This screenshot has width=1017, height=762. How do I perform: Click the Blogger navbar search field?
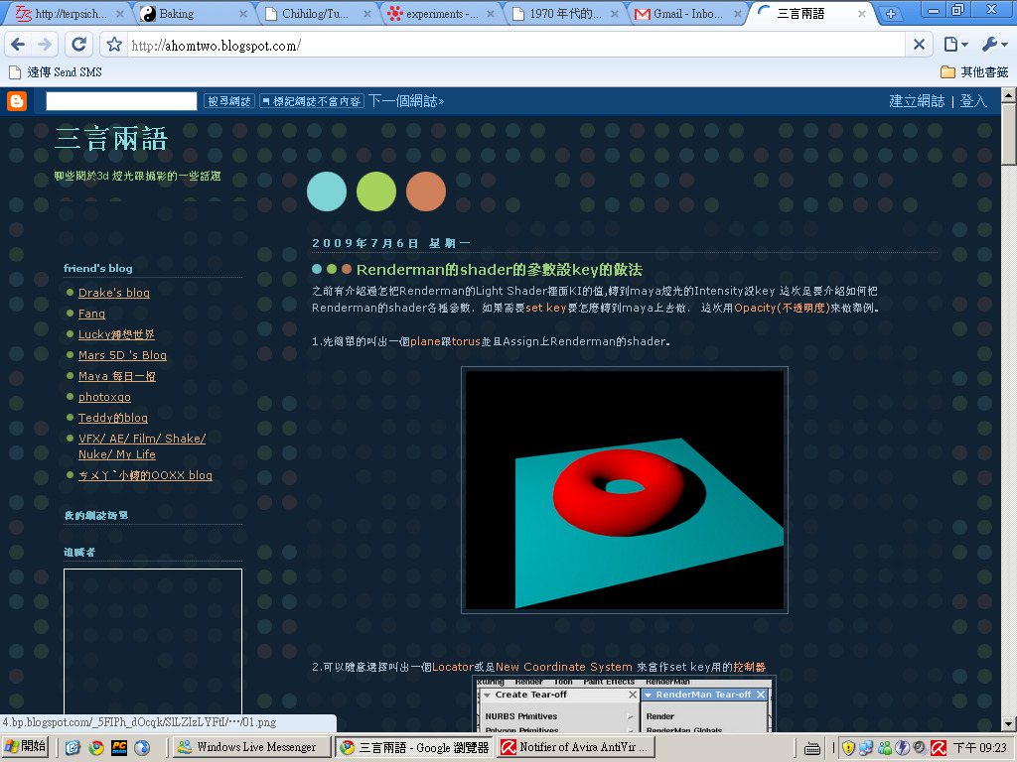point(121,101)
